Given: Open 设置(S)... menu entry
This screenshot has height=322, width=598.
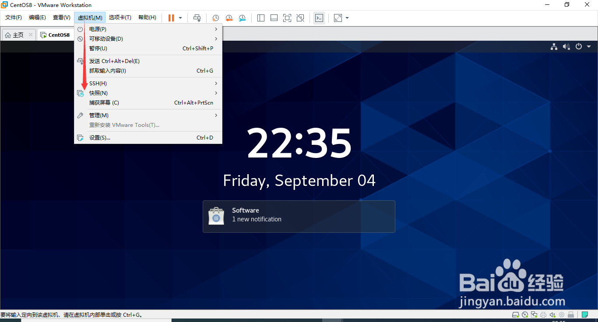Looking at the screenshot, I should [x=148, y=137].
